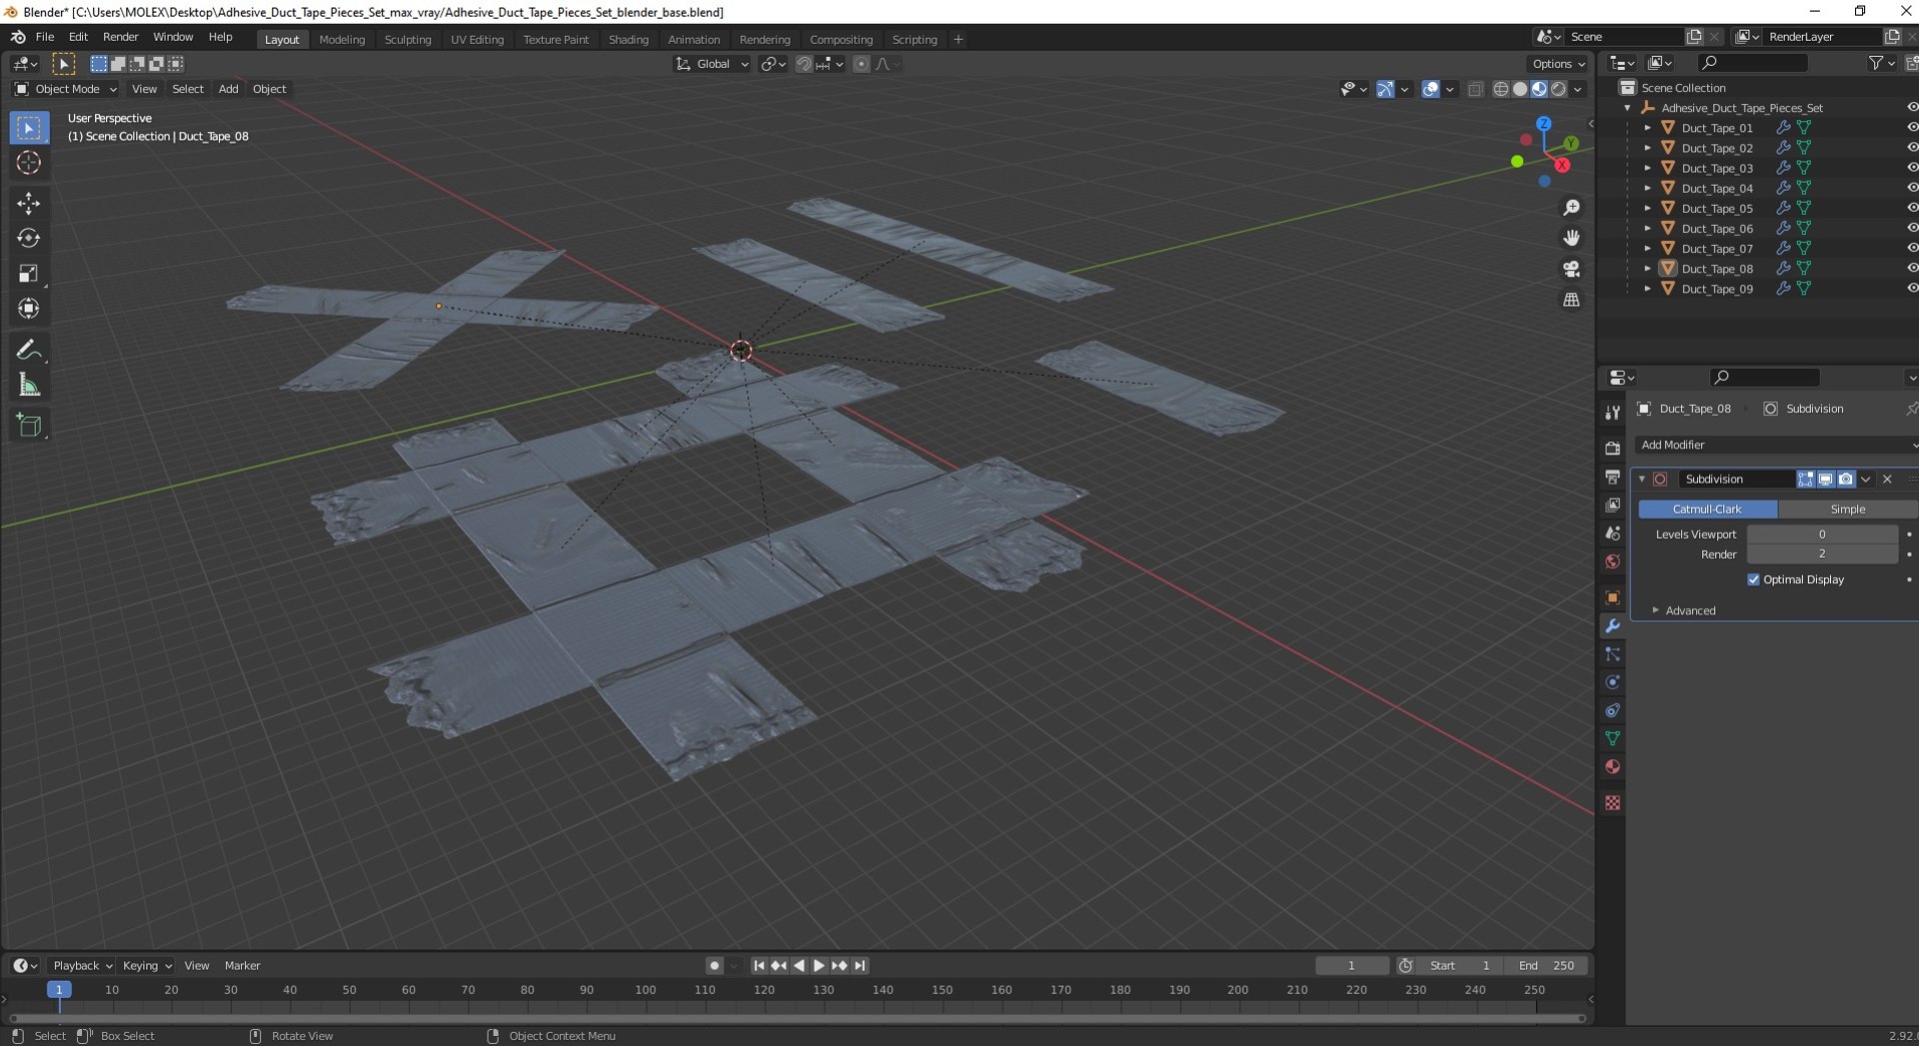
Task: Play the animation forward
Action: coord(819,965)
